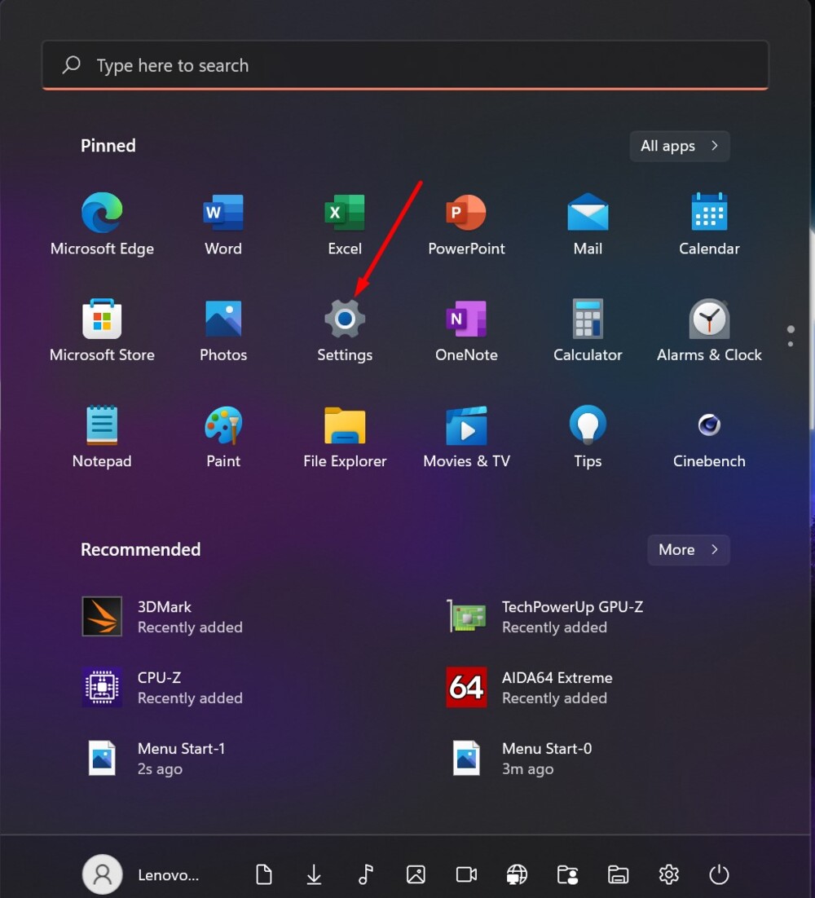Open the Settings app in Pinned
The height and width of the screenshot is (898, 815).
click(x=345, y=330)
